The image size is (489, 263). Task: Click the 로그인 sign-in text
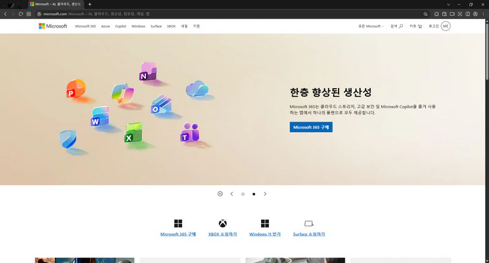pos(433,26)
